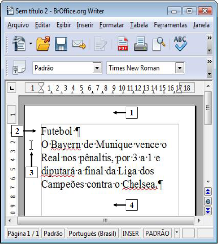Click the Português (Brasil) language status field
Viewport: 218px width, 244px height.
tap(93, 233)
